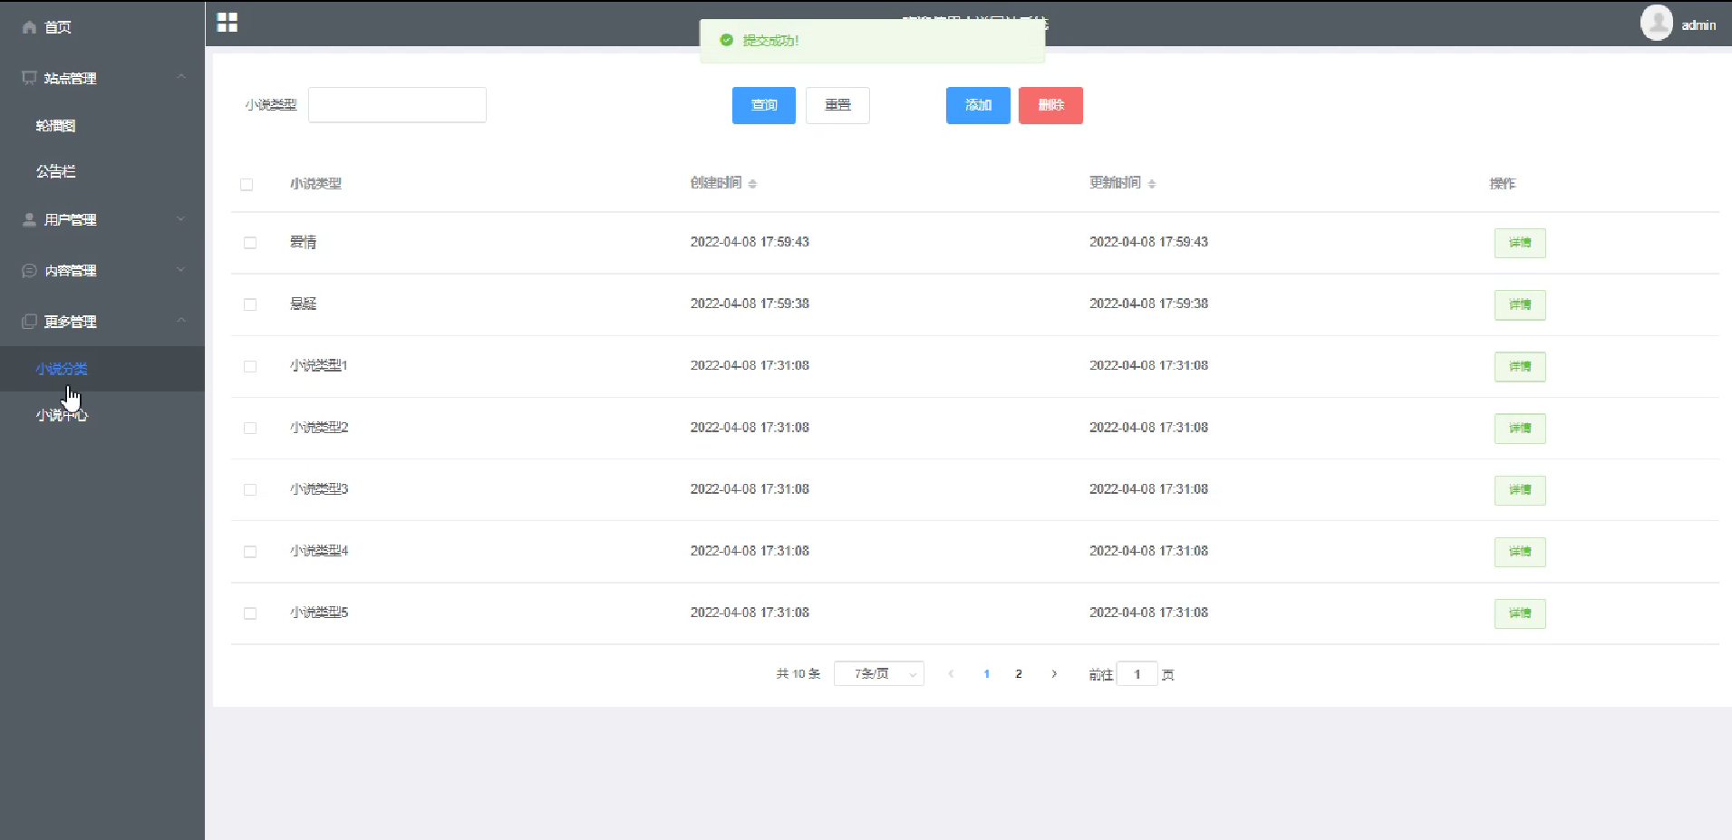Sort by 更新时间 using the sort arrows
Image resolution: width=1732 pixels, height=840 pixels.
tap(1152, 184)
